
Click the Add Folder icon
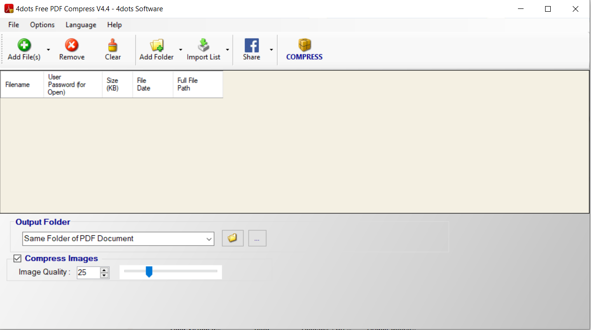click(x=156, y=45)
